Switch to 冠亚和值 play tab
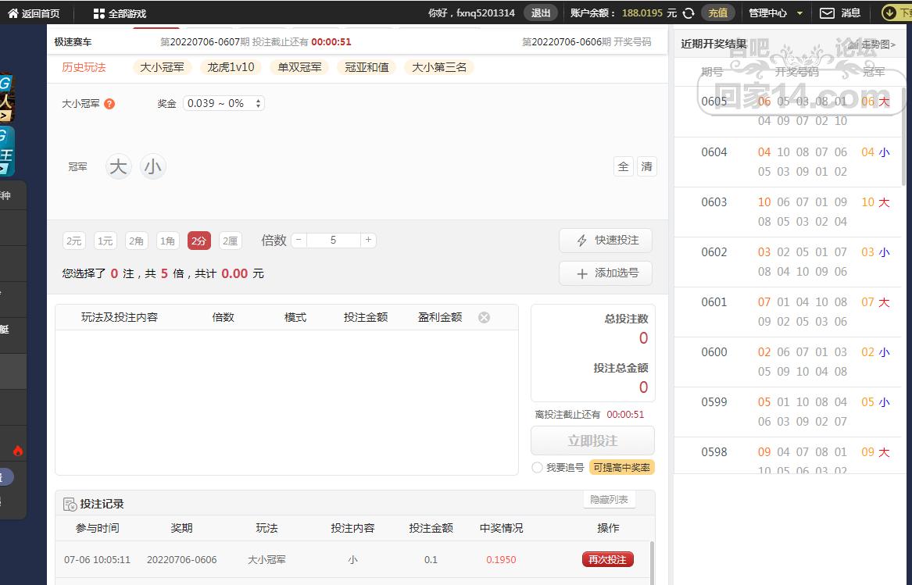 point(367,67)
